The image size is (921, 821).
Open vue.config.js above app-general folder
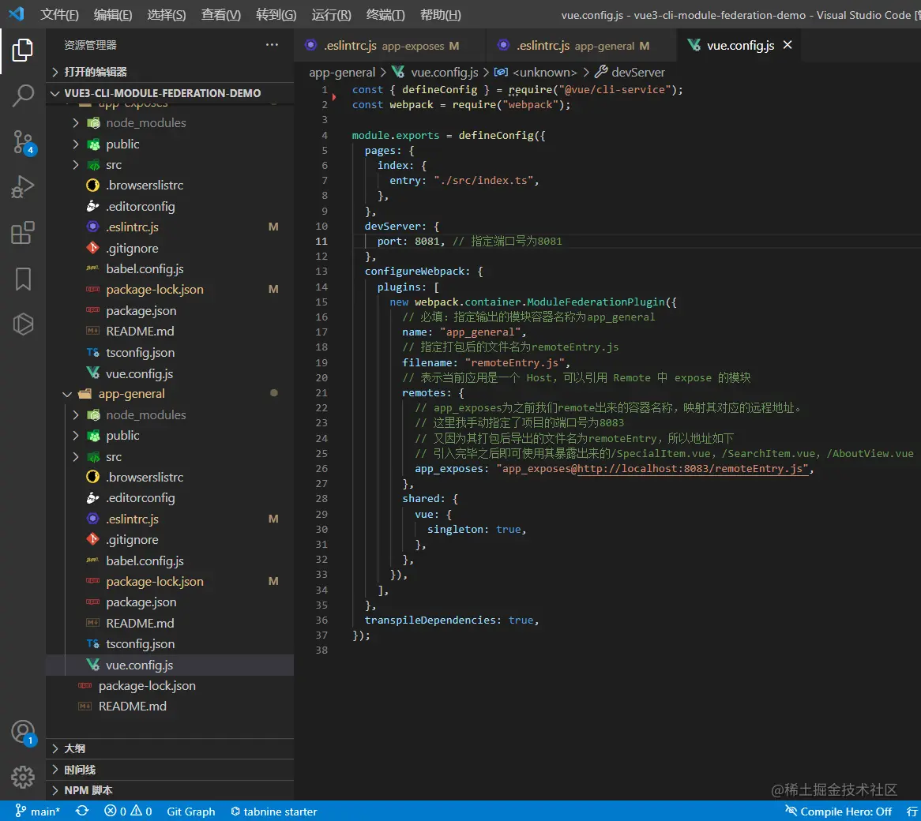pyautogui.click(x=170, y=373)
